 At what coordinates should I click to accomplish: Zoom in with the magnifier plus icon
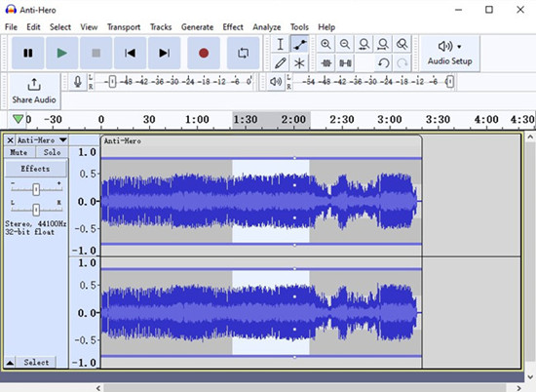point(325,44)
